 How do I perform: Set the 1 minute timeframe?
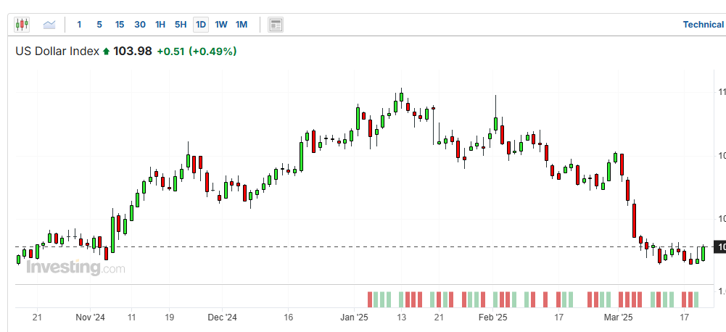click(79, 25)
